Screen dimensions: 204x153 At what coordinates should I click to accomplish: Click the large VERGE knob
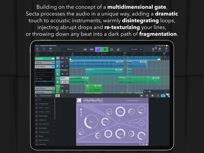(x=91, y=122)
